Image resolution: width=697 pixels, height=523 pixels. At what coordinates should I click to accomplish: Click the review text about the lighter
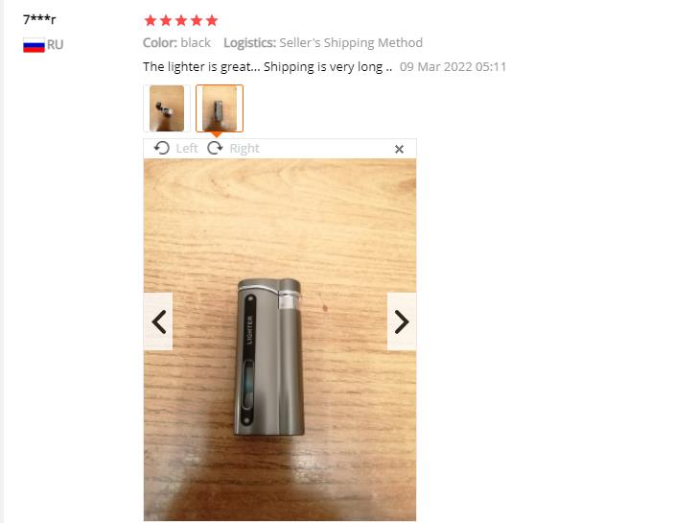(267, 67)
